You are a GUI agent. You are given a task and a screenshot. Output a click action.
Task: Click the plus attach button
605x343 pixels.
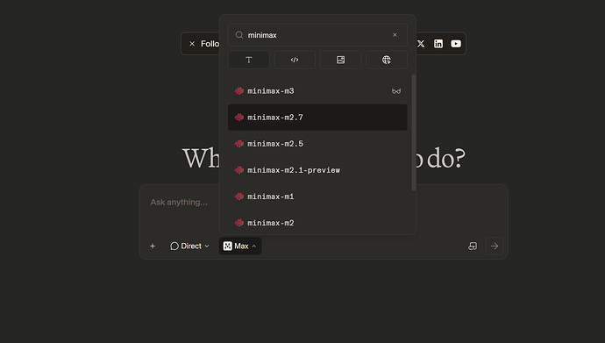click(153, 247)
